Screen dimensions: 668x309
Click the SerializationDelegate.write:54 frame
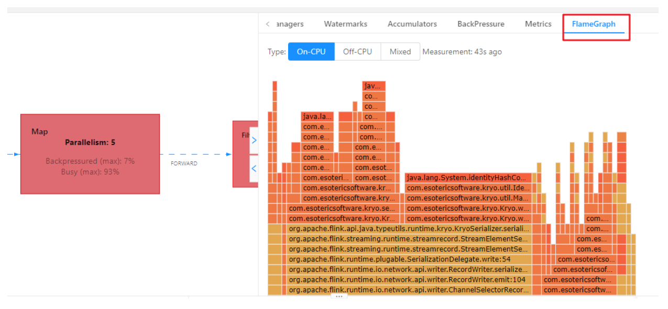(409, 259)
